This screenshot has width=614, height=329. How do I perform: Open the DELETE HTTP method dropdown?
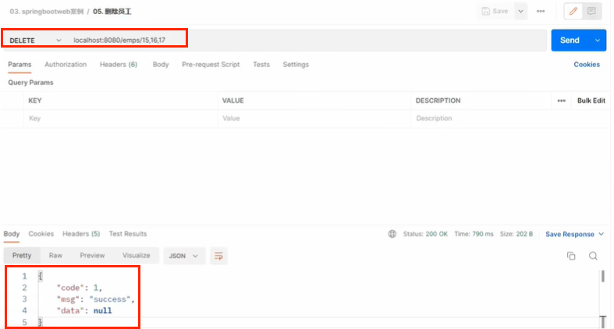point(35,41)
